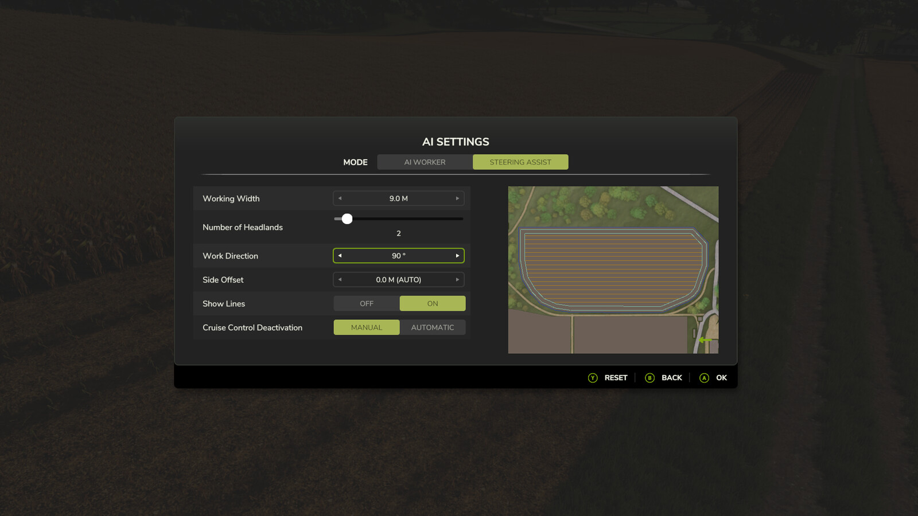
Task: Click the B controller icon beside Back
Action: click(649, 378)
